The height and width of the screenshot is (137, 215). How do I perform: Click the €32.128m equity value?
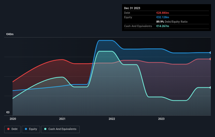click(163, 17)
